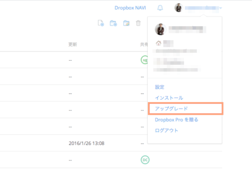The image size is (252, 170).
Task: Click the profile avatar in top bar
Action: [178, 8]
